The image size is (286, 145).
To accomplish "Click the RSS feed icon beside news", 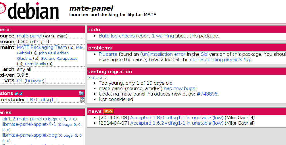I will pos(108,111).
